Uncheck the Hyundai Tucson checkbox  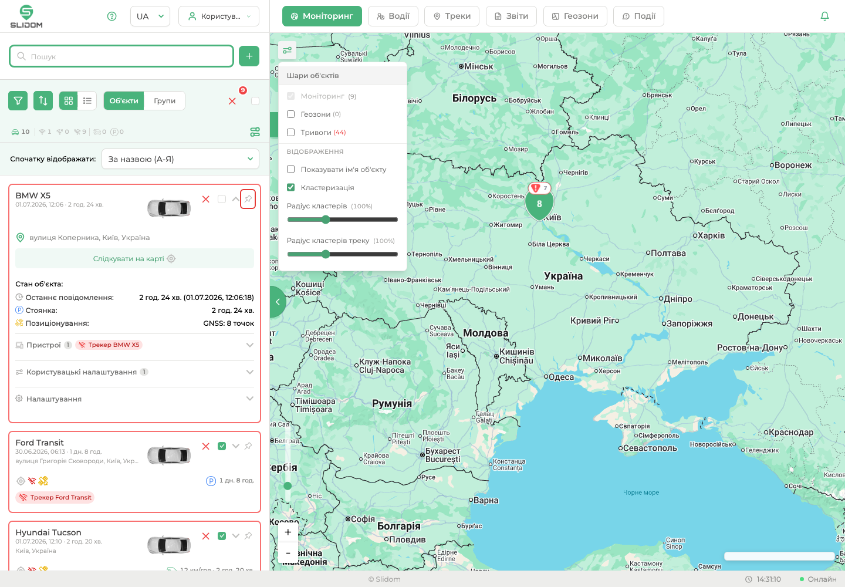pos(222,536)
